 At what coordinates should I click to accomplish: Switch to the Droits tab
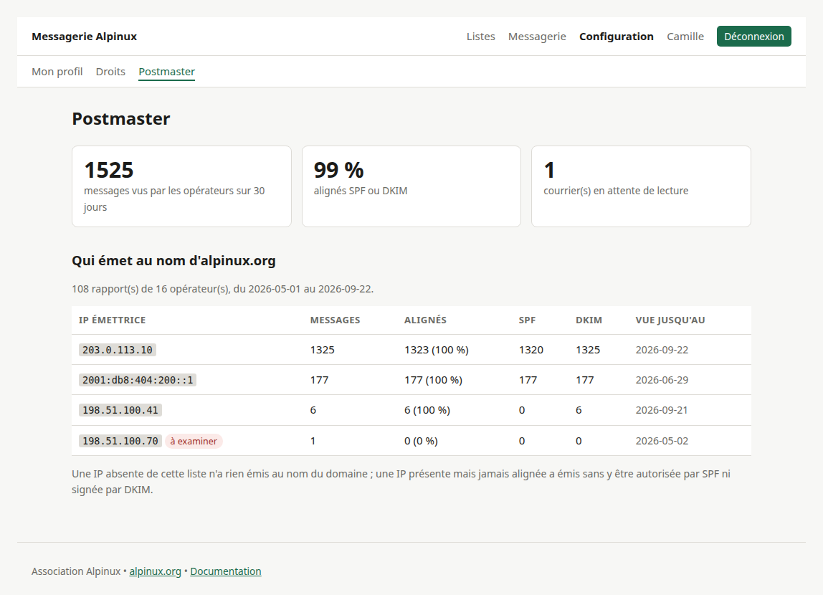[x=110, y=72]
